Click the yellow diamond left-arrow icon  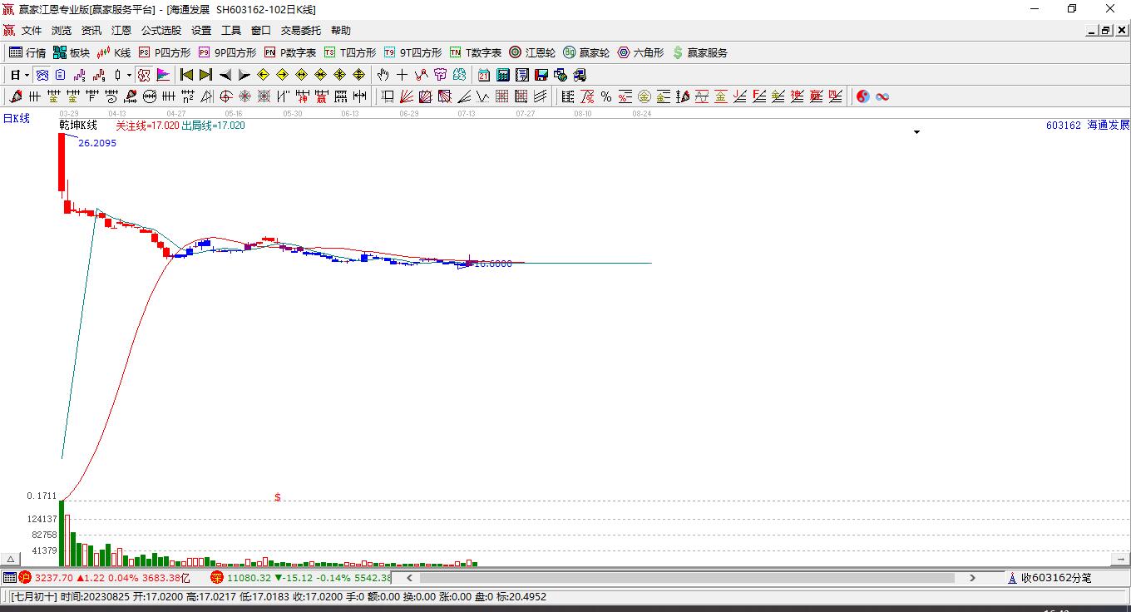(x=263, y=75)
